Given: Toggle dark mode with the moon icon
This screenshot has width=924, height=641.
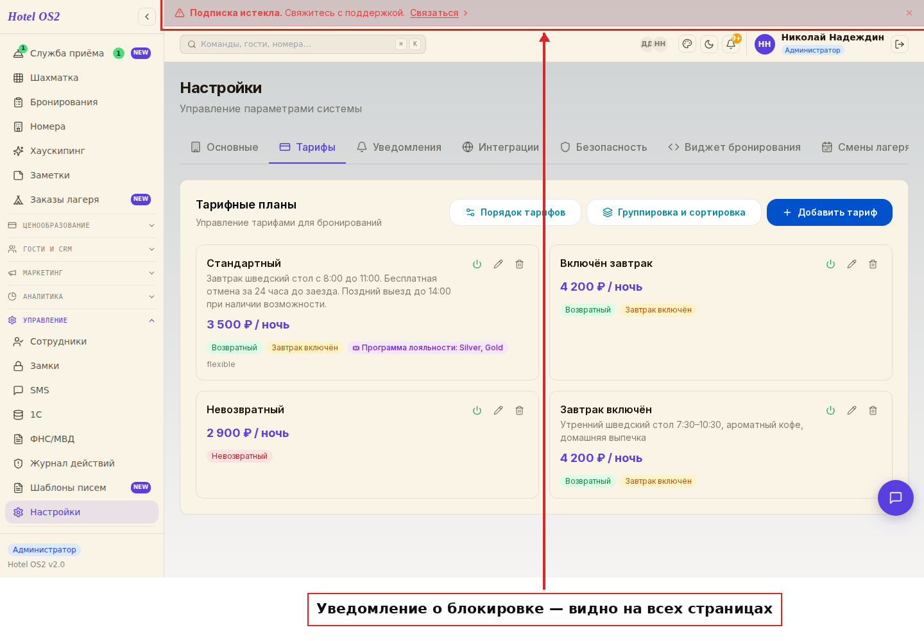Looking at the screenshot, I should tap(709, 44).
